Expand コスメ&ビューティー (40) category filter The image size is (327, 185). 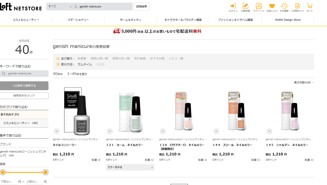[24, 123]
